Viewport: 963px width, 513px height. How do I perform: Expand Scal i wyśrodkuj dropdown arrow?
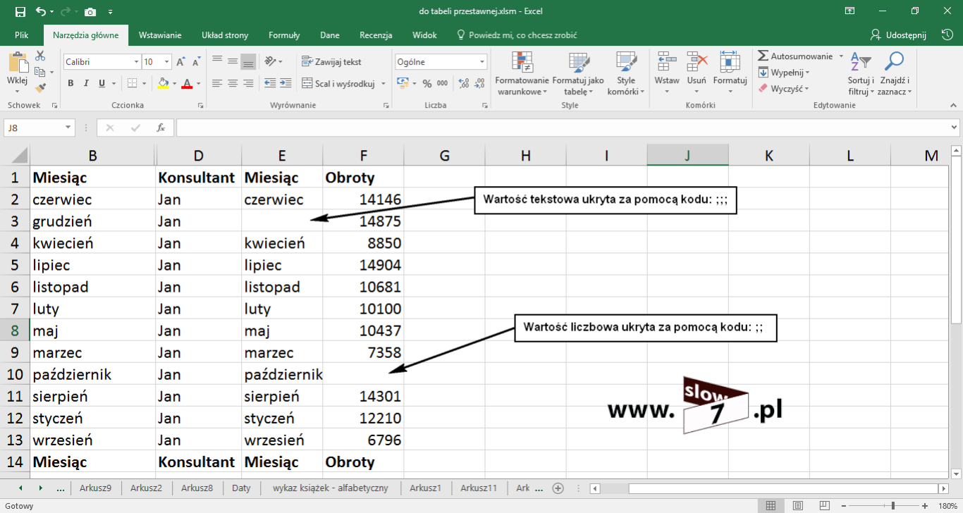384,83
